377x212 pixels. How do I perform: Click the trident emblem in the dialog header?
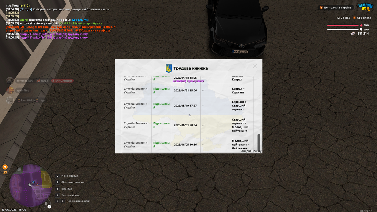tap(169, 68)
